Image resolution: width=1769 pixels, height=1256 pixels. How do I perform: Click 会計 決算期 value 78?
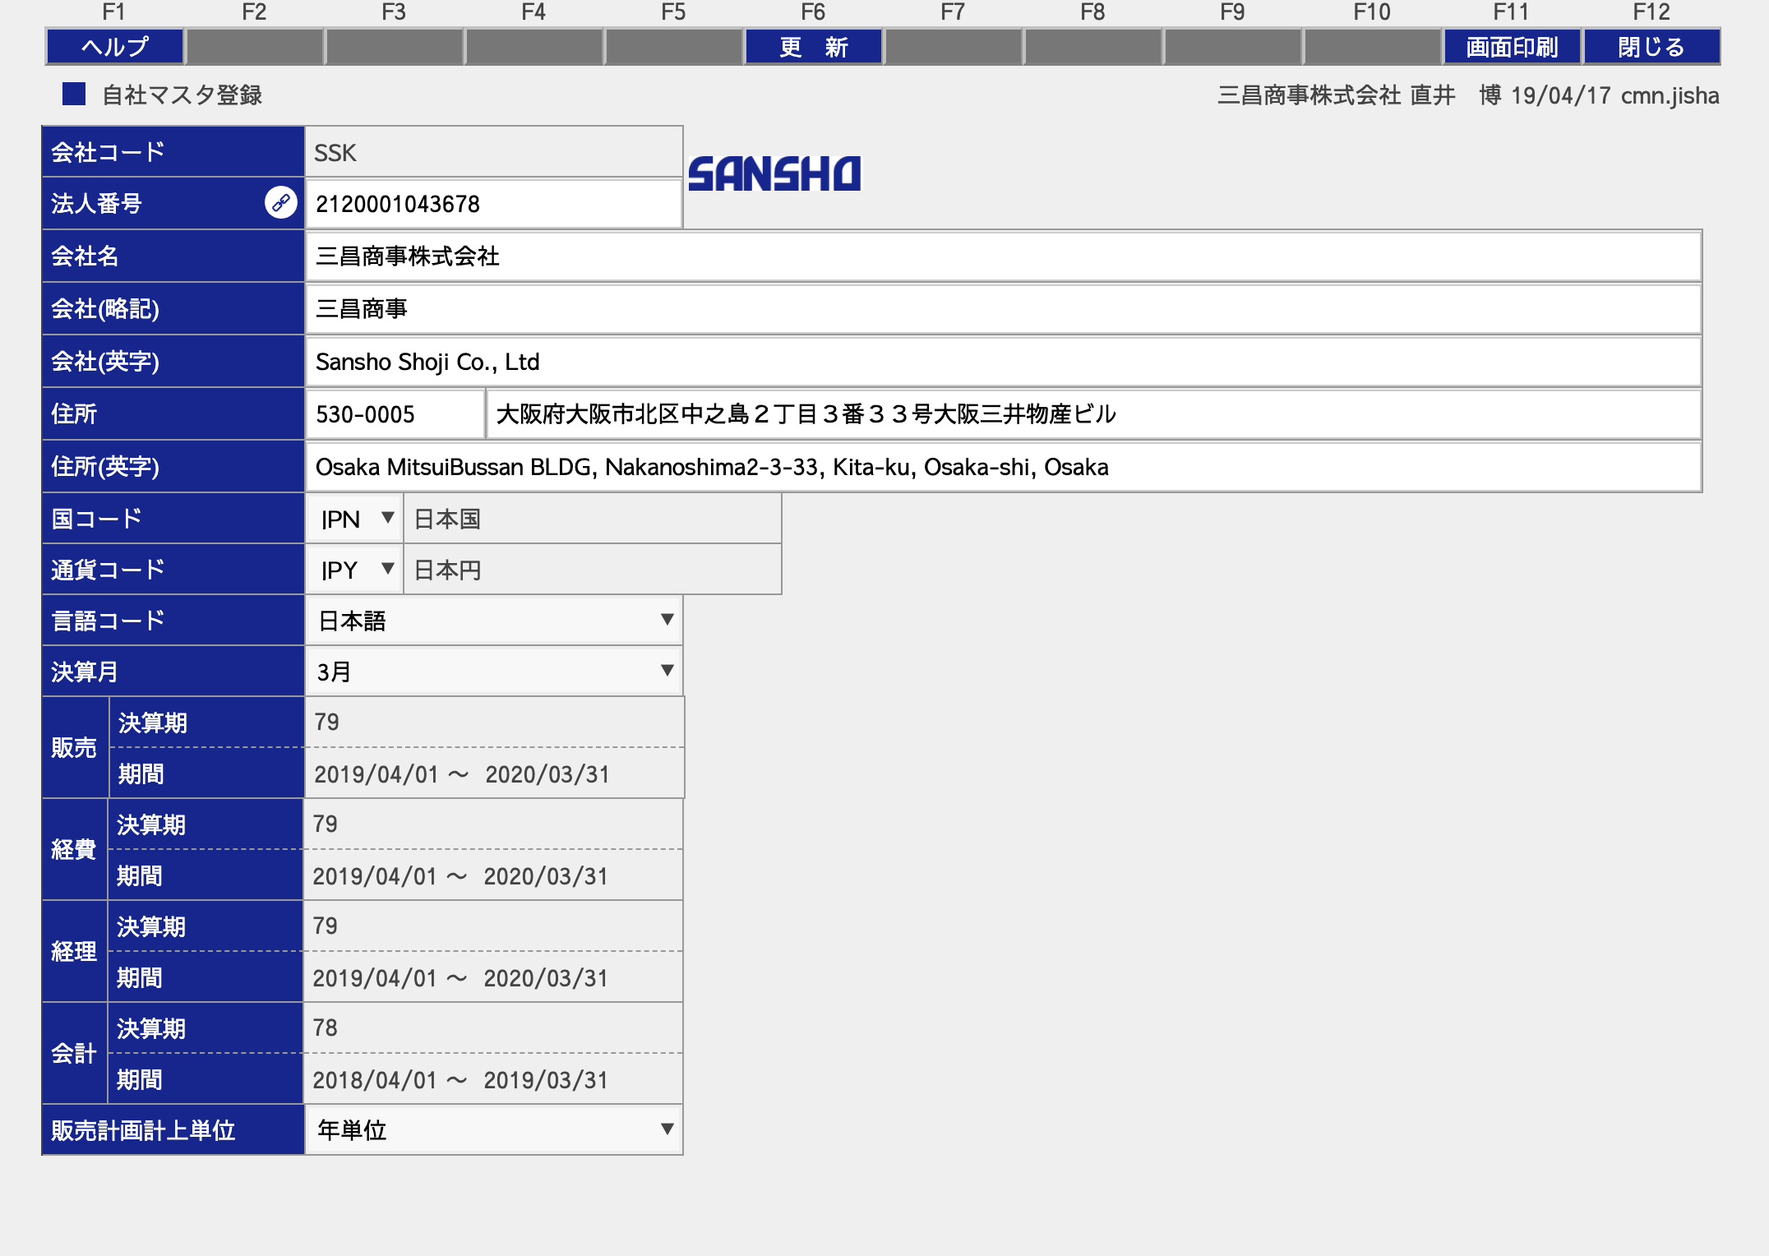pyautogui.click(x=326, y=1027)
